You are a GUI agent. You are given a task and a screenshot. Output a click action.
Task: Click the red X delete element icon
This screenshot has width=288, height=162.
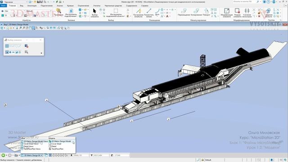coord(259,16)
